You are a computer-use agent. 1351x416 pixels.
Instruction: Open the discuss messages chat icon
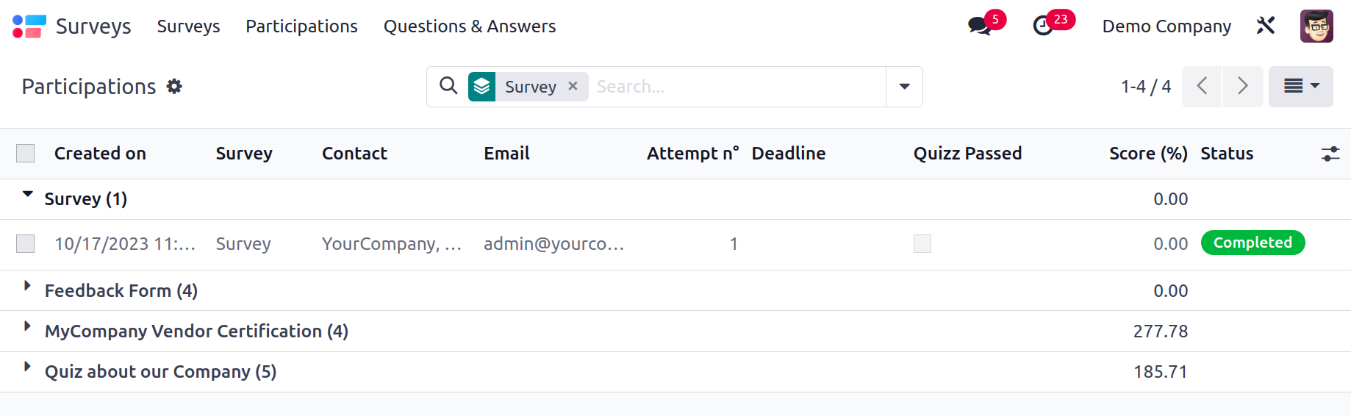click(979, 26)
